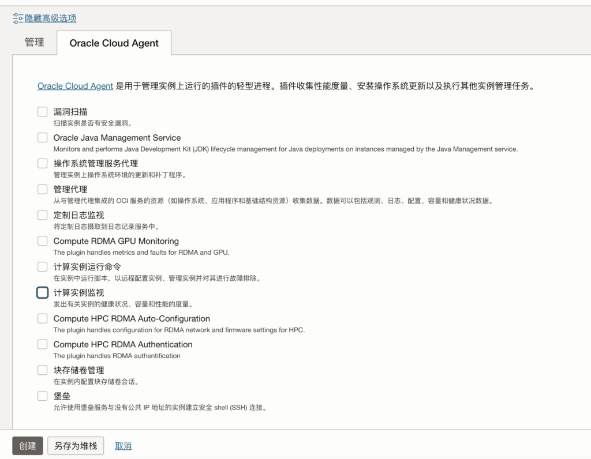
Task: Click the Compute HPC RDMA Auto-Configuration label
Action: tap(132, 318)
